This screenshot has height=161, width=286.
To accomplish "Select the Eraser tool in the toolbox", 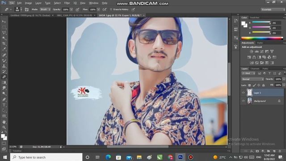I will click(4, 77).
